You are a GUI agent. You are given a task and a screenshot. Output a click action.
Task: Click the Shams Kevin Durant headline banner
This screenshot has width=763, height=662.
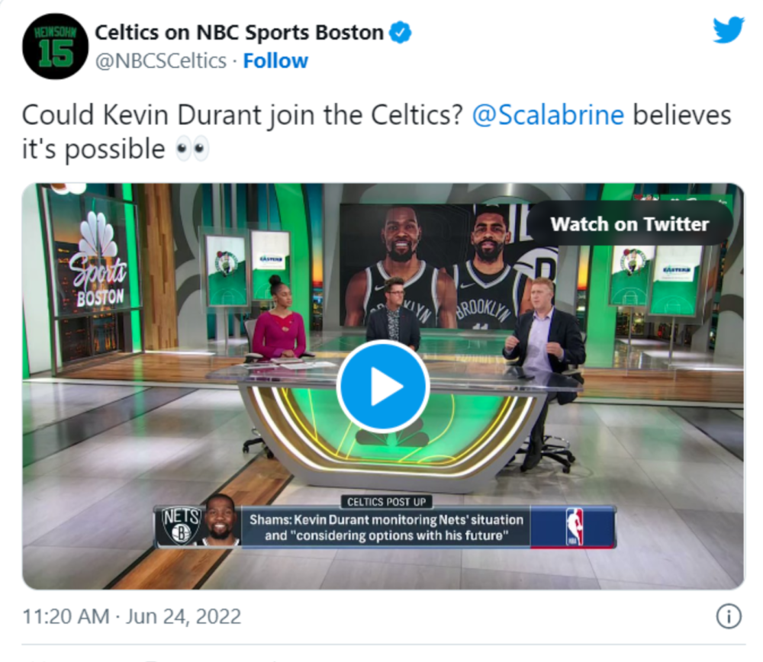click(386, 528)
